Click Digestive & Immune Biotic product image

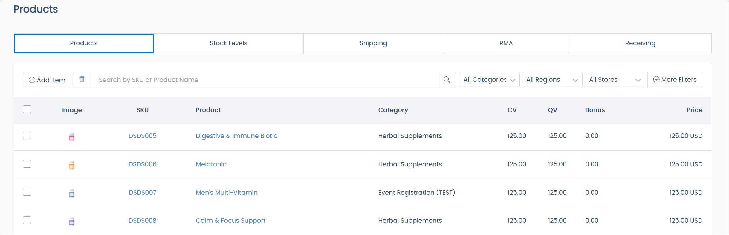pyautogui.click(x=72, y=137)
